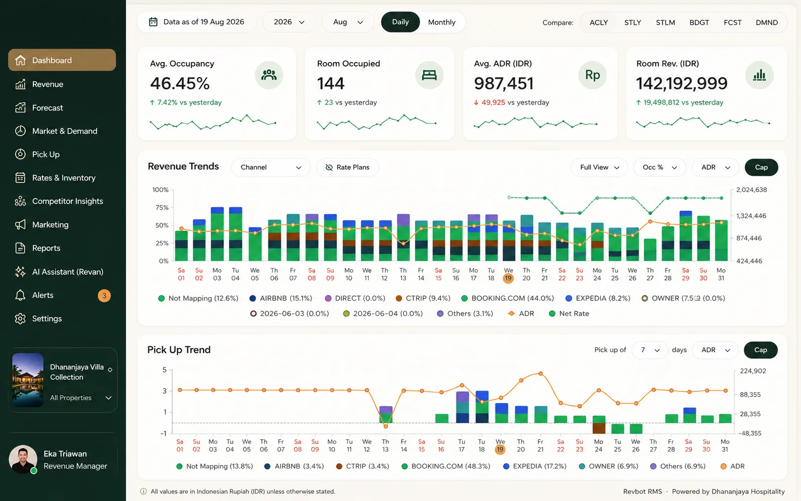This screenshot has width=801, height=501.
Task: Toggle Cap button in Pick Up Trend
Action: [761, 350]
